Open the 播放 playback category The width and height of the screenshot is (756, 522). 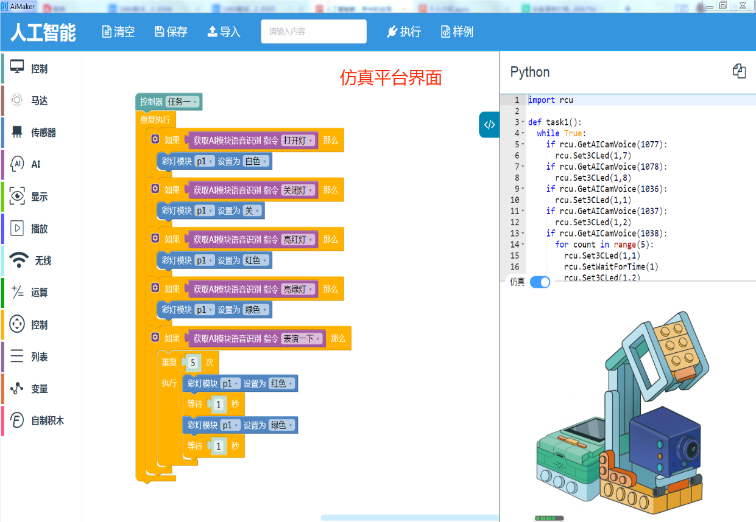[39, 229]
